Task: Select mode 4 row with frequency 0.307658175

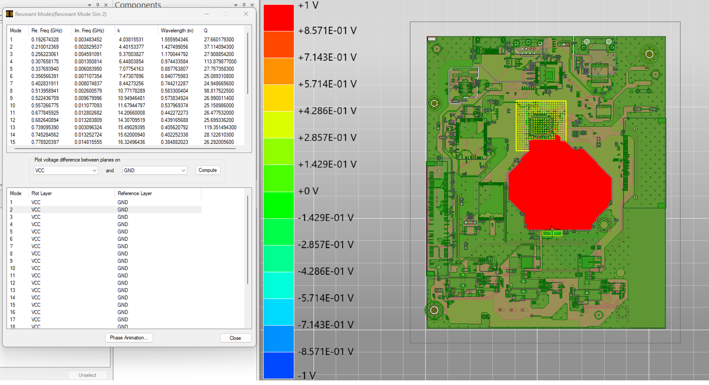Action: [x=126, y=61]
